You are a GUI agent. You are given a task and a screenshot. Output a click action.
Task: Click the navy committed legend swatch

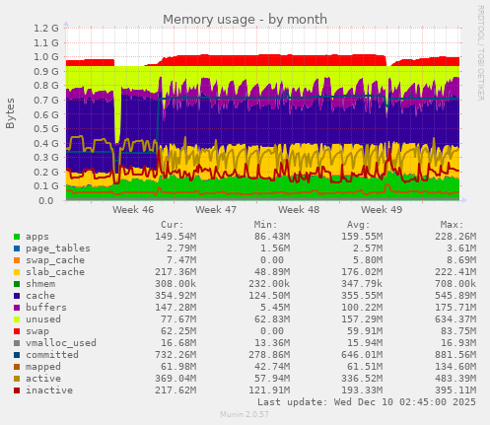coord(17,355)
